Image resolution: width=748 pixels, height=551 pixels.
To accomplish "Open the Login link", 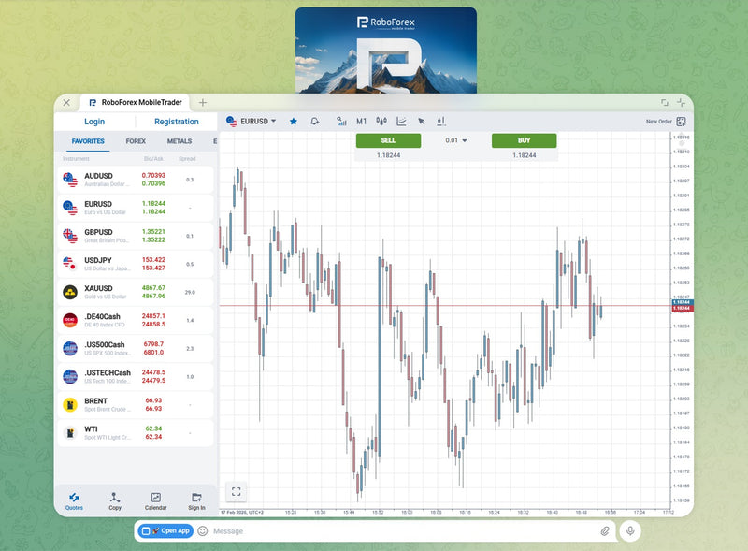I will coord(94,122).
